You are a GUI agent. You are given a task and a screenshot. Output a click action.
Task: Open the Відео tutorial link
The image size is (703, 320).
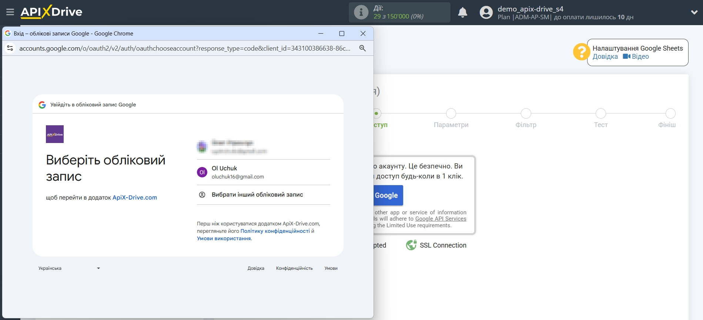[x=636, y=57]
